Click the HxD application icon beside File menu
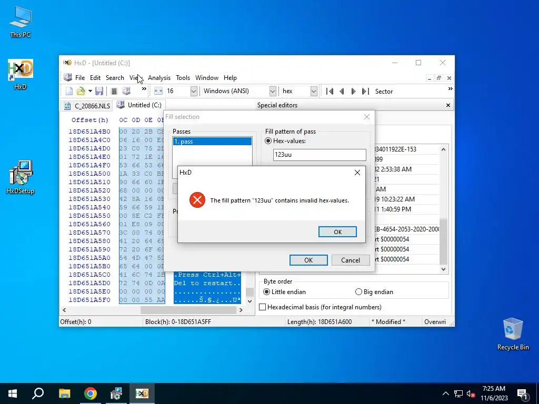The image size is (539, 404). click(x=68, y=78)
